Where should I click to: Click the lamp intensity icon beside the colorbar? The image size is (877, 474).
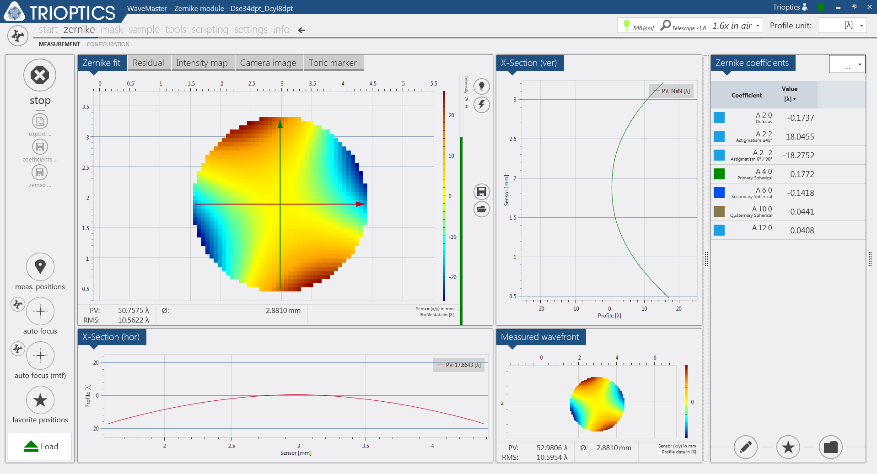(x=481, y=86)
